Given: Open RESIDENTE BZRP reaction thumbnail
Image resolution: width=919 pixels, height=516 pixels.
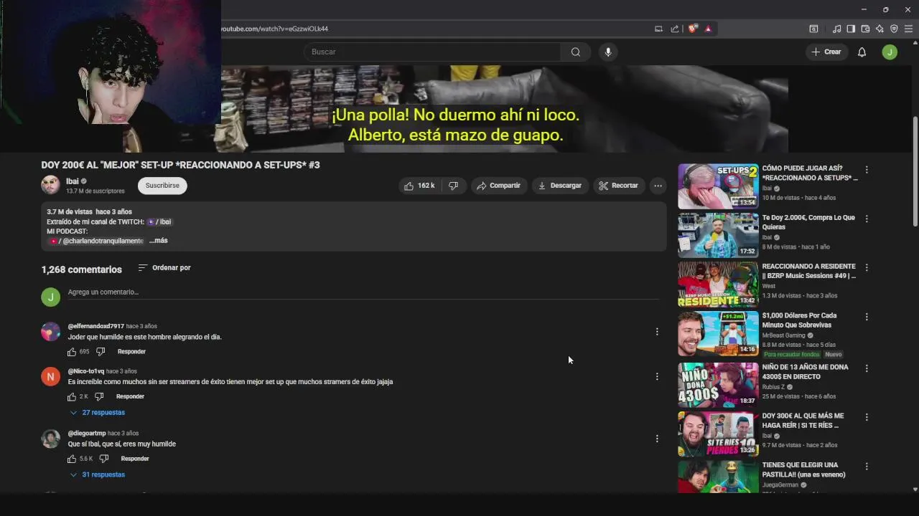Looking at the screenshot, I should click(718, 284).
